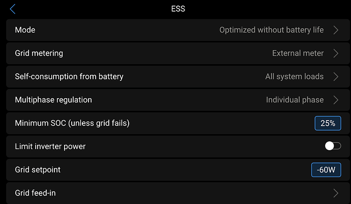351x204 pixels.
Task: Go back using the top-left arrow
Action: click(13, 9)
